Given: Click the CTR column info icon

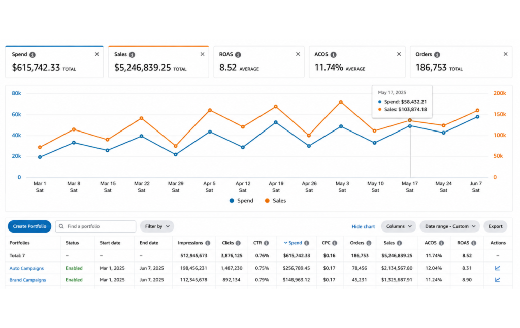Looking at the screenshot, I should tap(266, 243).
